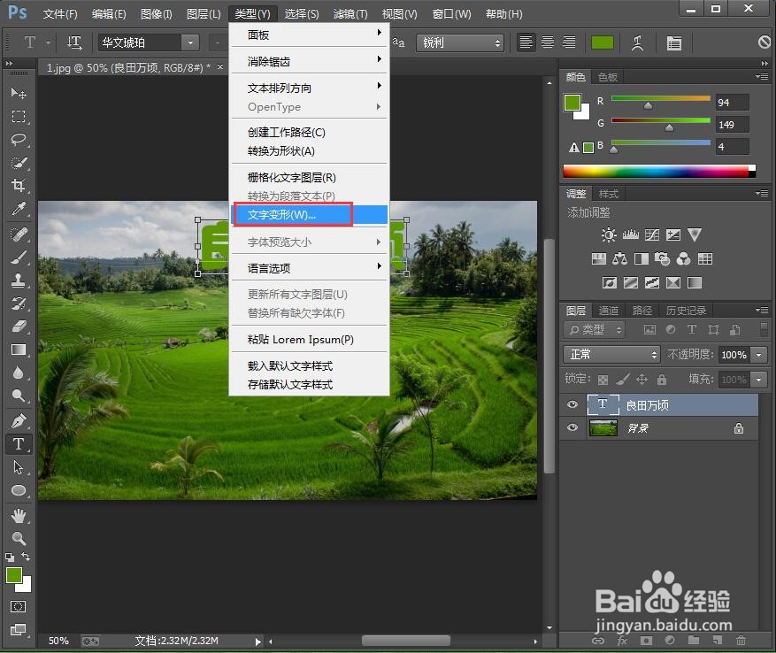Select the Crop tool
Screen dimensions: 776x653
coord(19,186)
